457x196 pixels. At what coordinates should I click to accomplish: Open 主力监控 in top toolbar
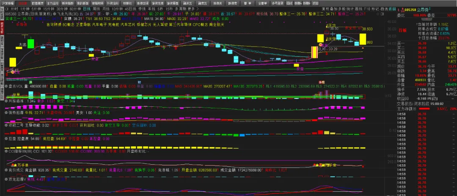(x=52, y=3)
